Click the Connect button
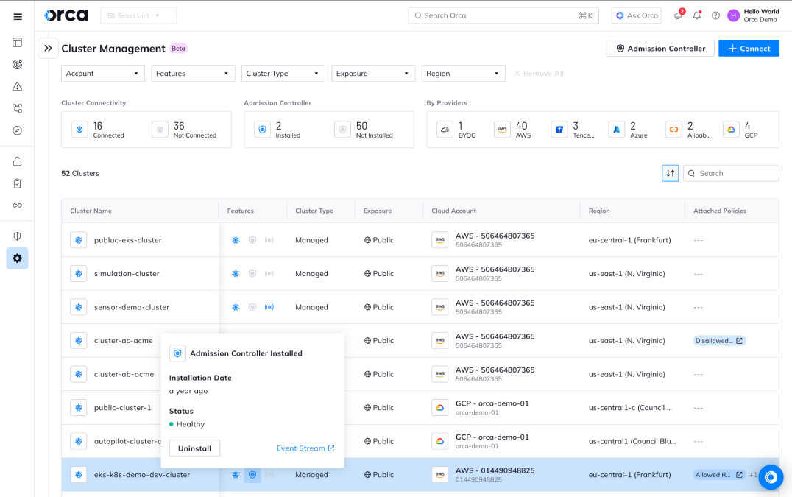This screenshot has width=792, height=497. [749, 49]
